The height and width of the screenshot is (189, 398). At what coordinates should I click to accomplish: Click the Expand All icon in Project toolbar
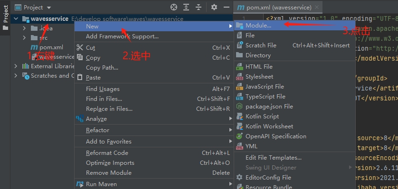pyautogui.click(x=186, y=7)
